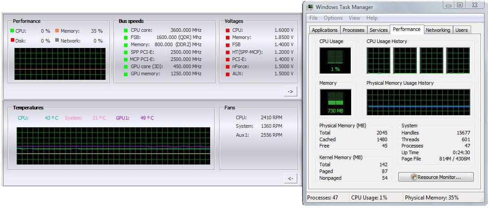Switch to the Users tab
The image size is (489, 208).
click(462, 30)
